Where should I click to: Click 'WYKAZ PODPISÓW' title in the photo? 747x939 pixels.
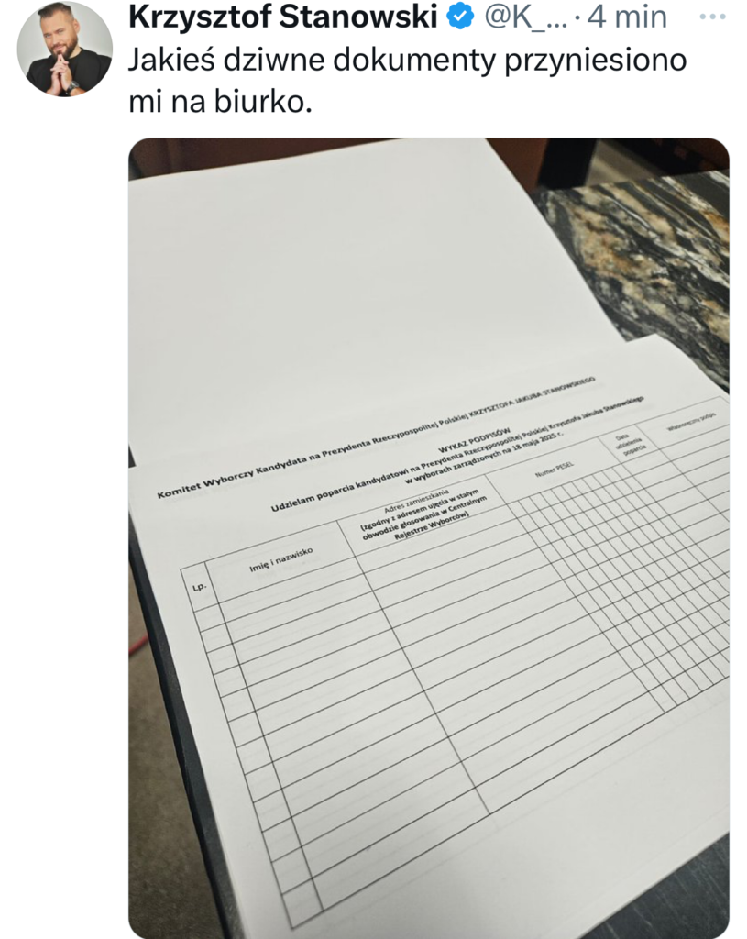pyautogui.click(x=475, y=441)
